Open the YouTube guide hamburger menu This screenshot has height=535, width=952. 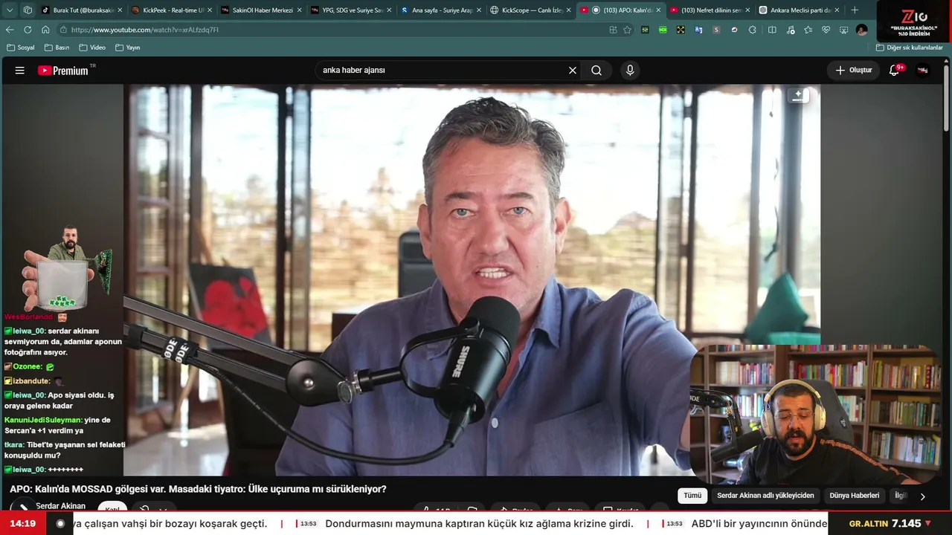(20, 71)
